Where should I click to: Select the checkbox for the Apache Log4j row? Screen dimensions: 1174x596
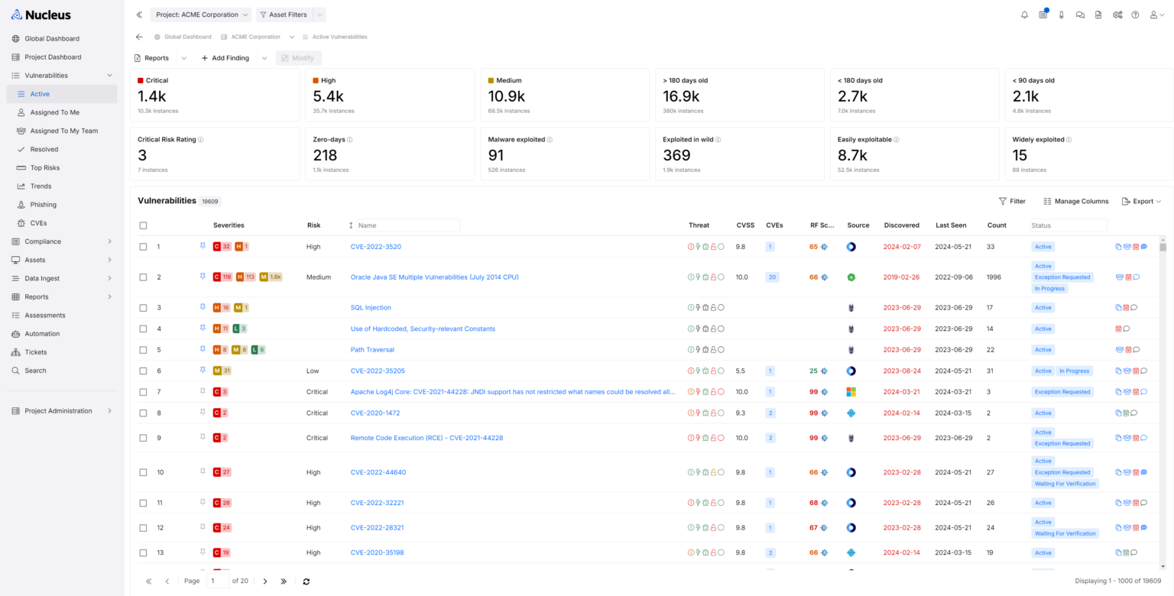(x=143, y=391)
